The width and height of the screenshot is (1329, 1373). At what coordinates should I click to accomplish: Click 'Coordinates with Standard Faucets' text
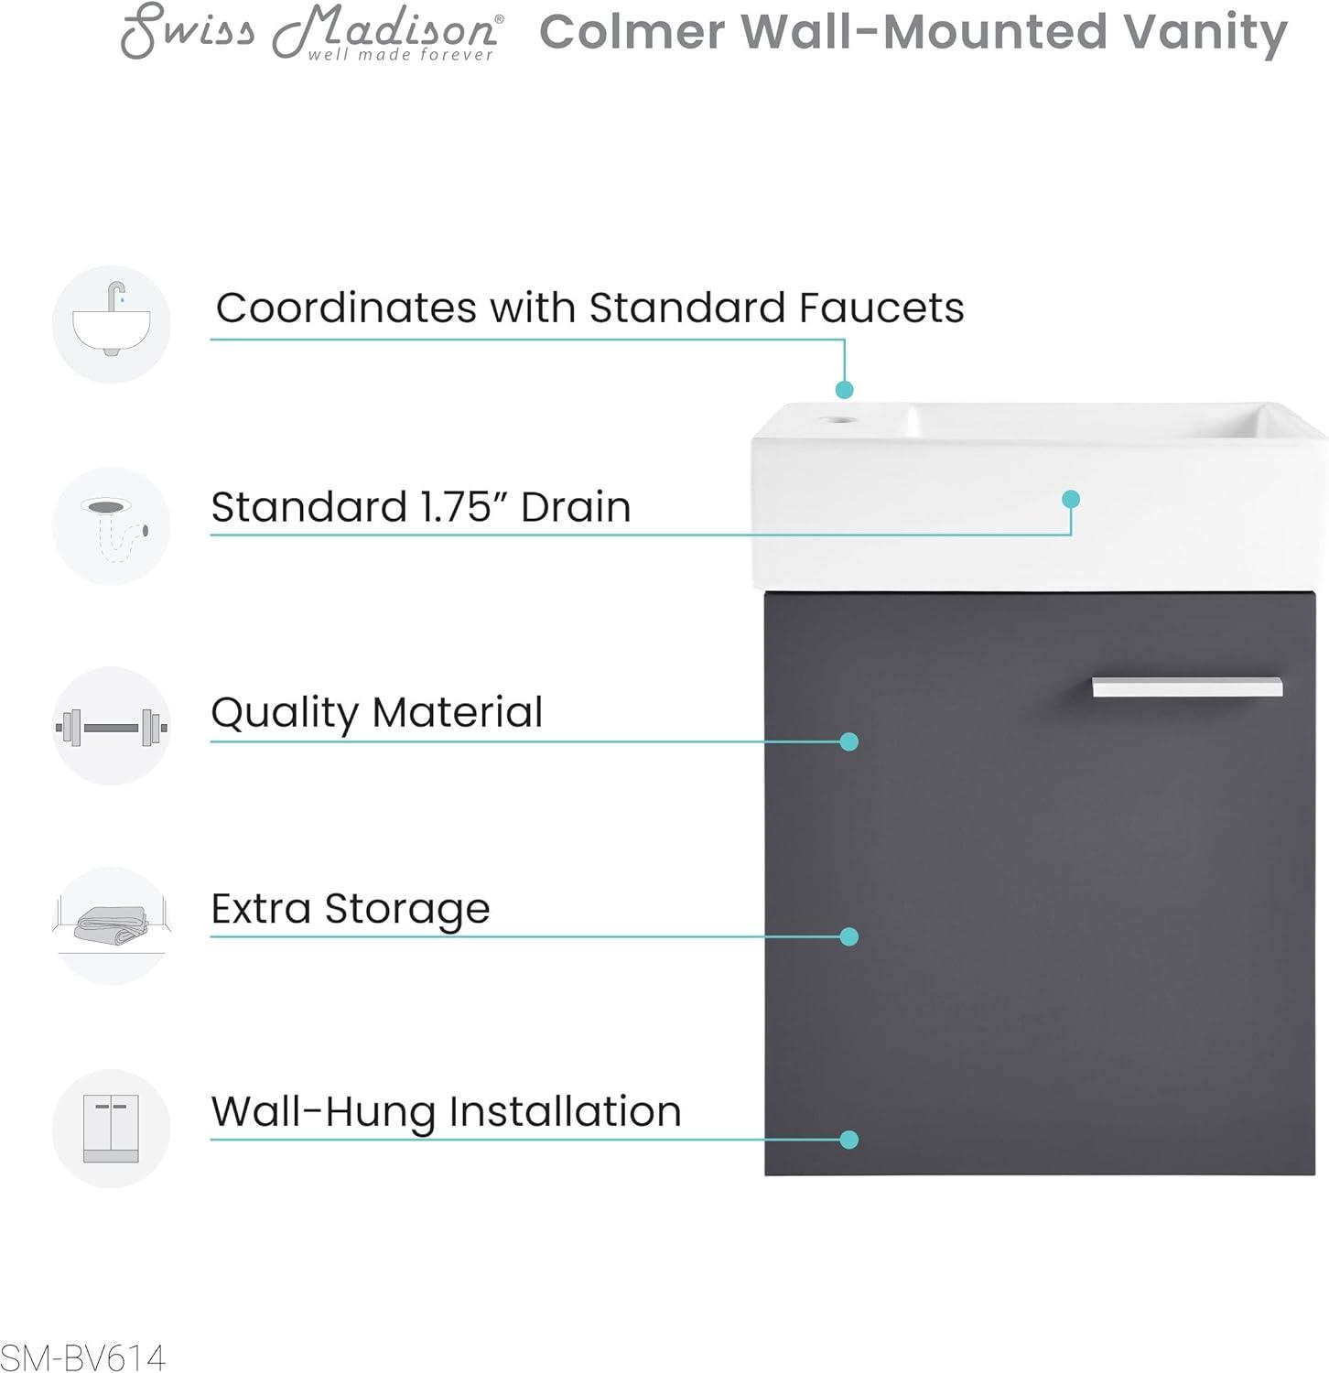point(589,308)
